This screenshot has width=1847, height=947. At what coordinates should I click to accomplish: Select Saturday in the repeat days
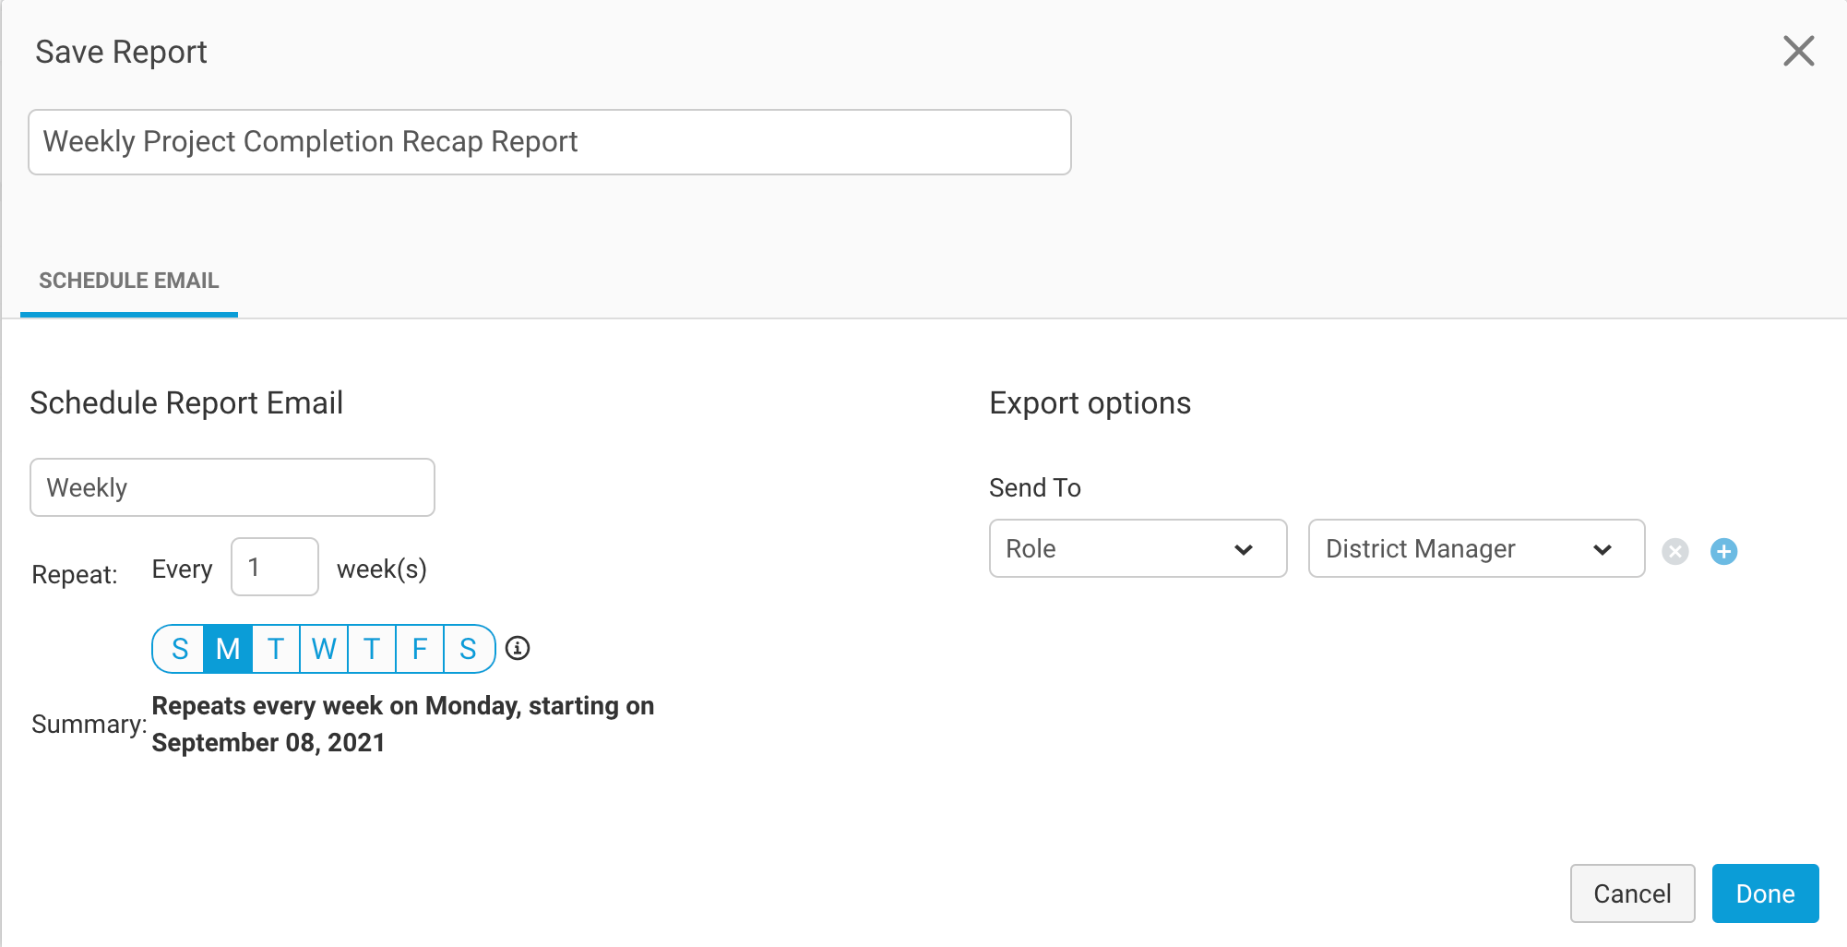coord(469,649)
